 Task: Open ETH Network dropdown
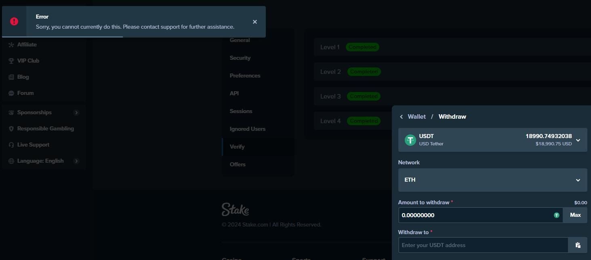coord(492,180)
